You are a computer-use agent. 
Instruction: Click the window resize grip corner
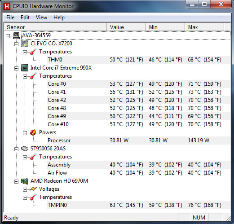228,218
